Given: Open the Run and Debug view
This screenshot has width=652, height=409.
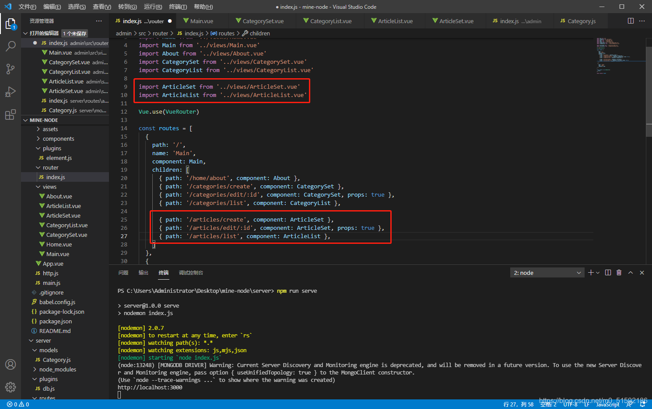Looking at the screenshot, I should (11, 92).
